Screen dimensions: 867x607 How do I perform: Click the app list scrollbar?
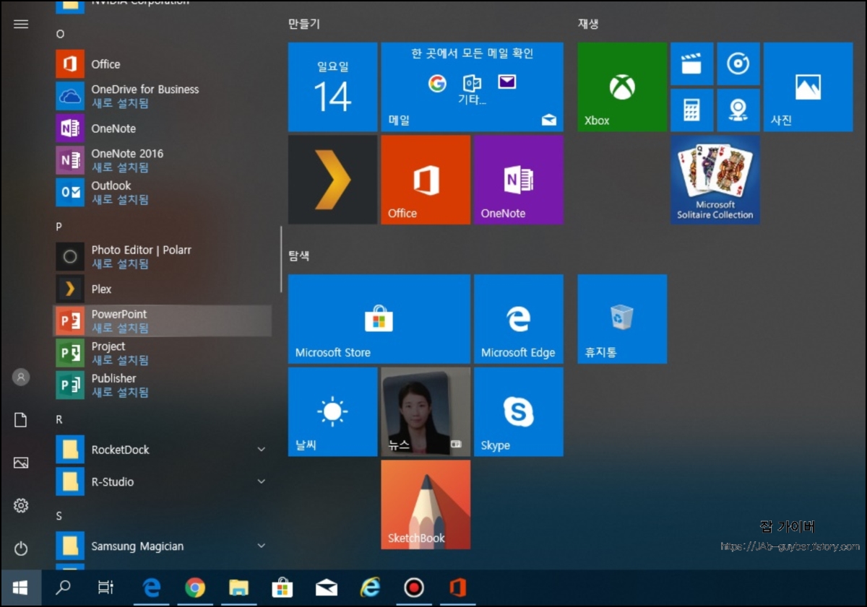click(280, 260)
